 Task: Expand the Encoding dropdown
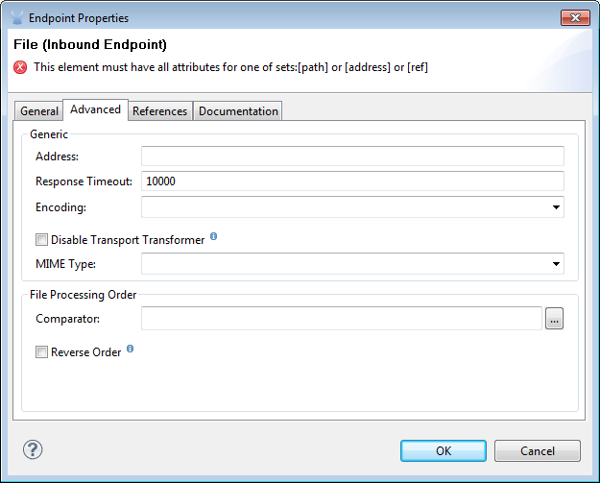(556, 206)
